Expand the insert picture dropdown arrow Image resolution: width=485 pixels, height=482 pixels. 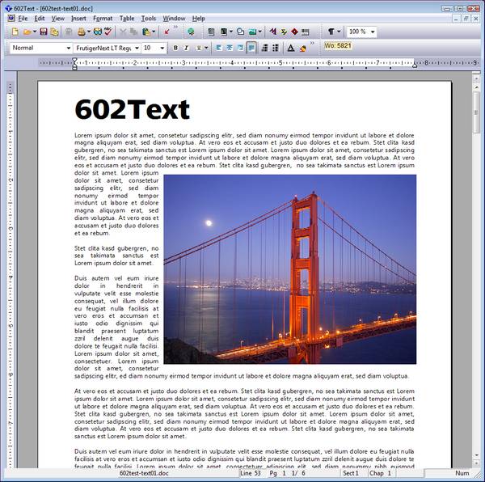pyautogui.click(x=260, y=32)
